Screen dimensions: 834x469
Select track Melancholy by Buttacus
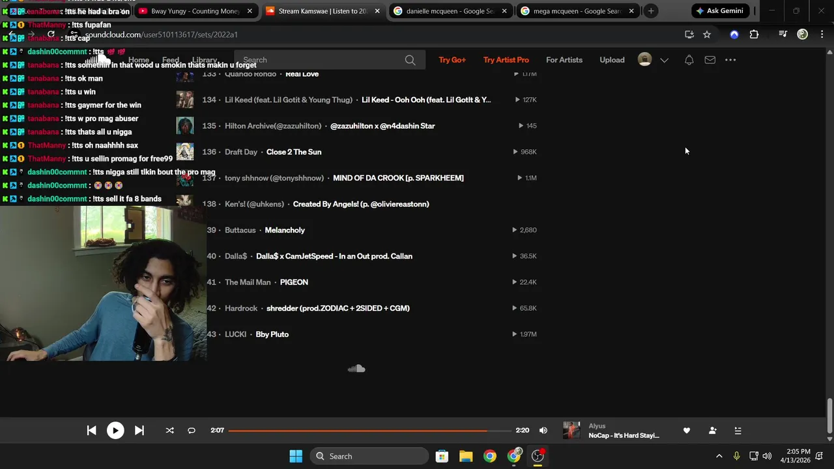pos(285,230)
